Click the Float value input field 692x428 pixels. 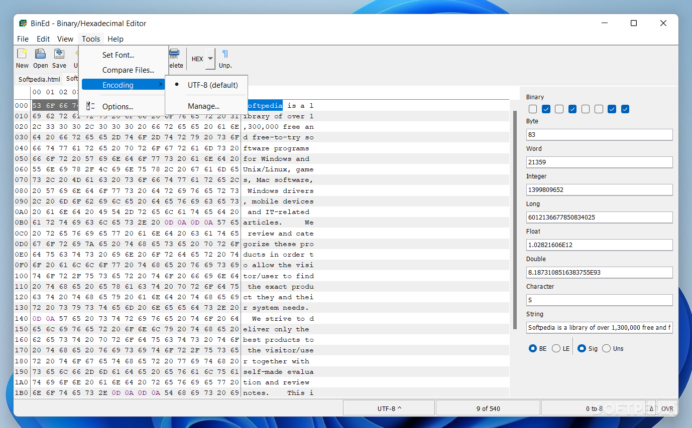click(599, 245)
